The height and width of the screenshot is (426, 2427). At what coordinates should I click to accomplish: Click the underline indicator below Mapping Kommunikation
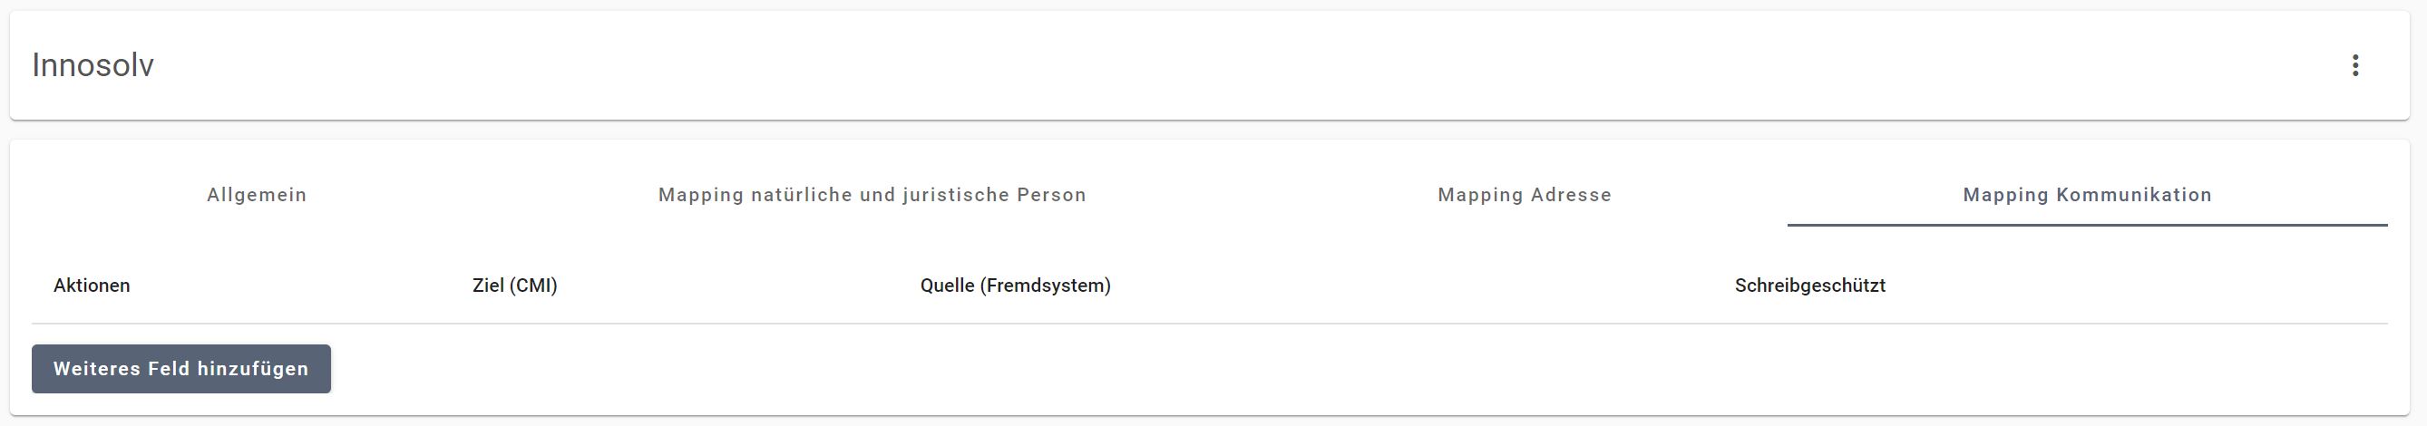point(2086,226)
